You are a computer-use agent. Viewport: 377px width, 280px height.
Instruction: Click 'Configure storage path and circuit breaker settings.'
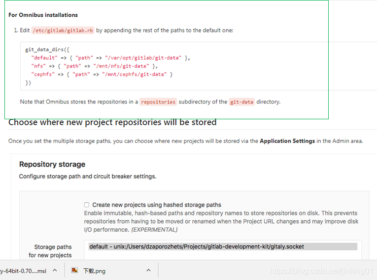coord(88,176)
